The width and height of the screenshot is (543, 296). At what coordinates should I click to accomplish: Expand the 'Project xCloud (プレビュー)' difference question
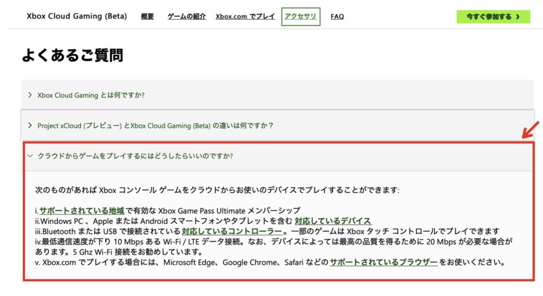[x=155, y=125]
